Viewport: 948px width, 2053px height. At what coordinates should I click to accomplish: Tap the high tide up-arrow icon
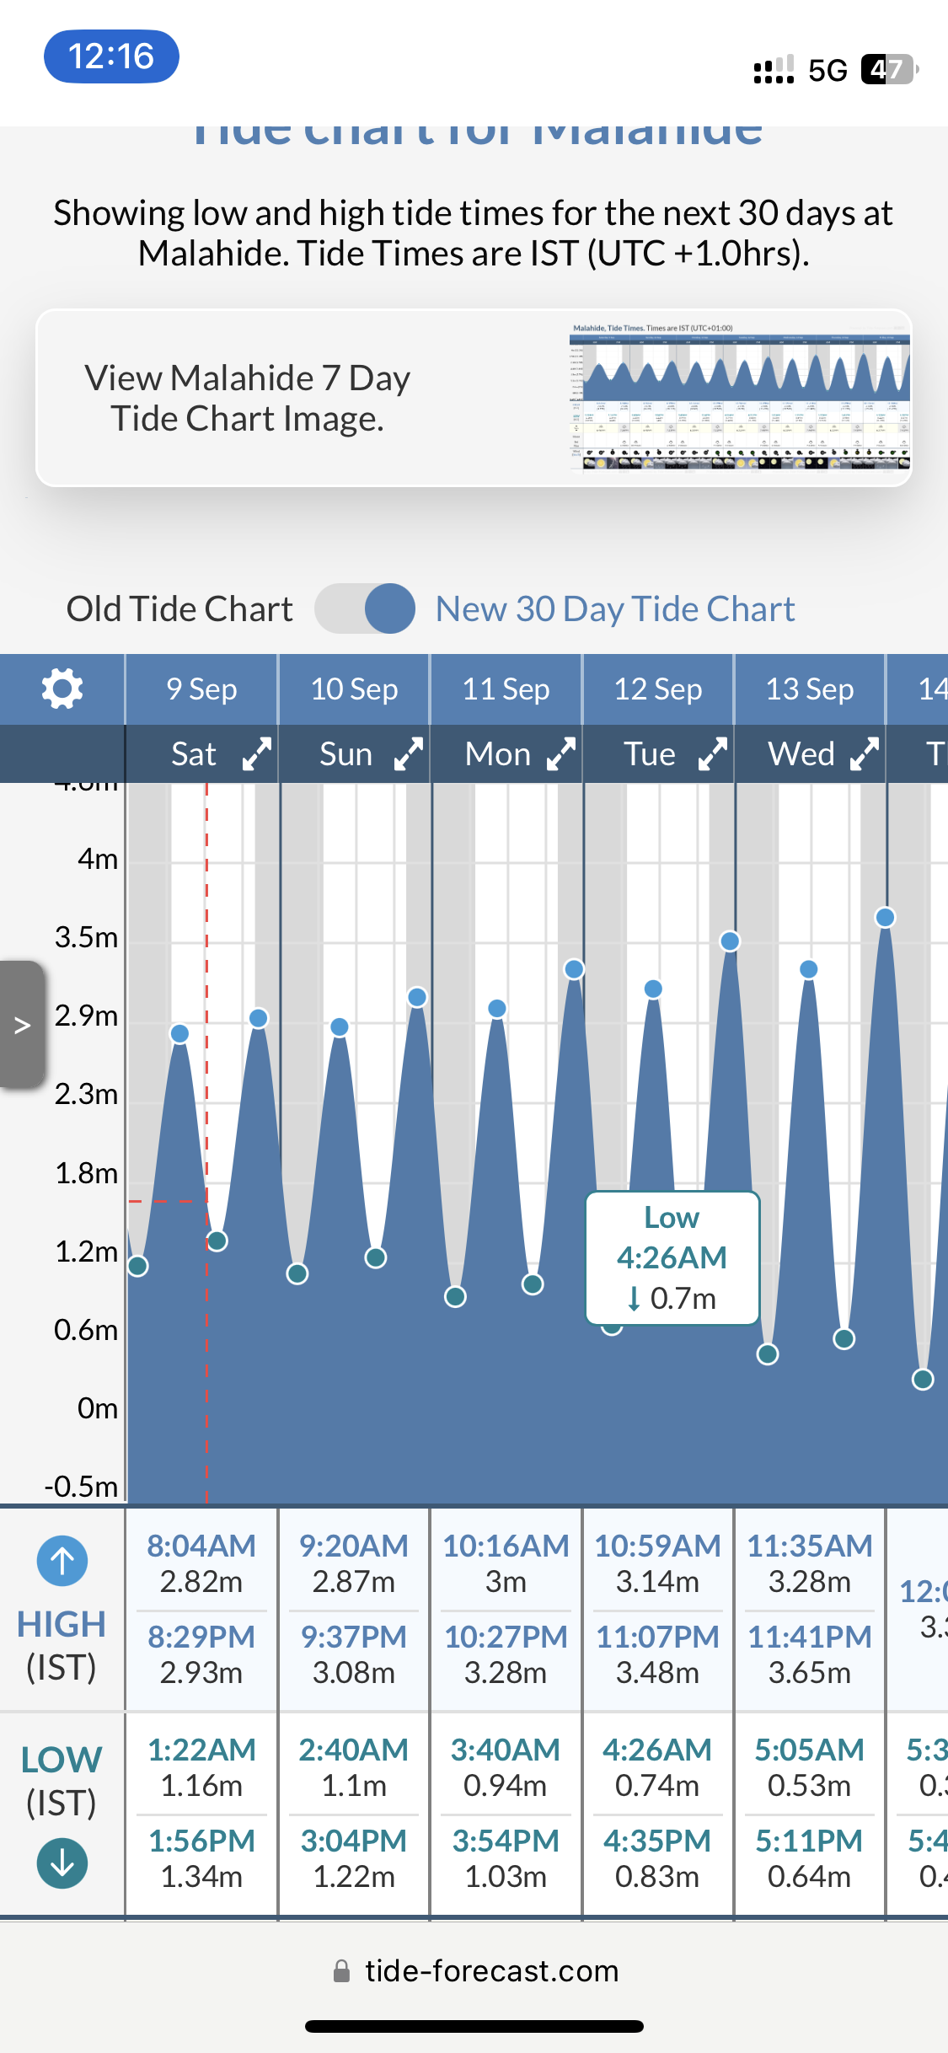pos(62,1561)
